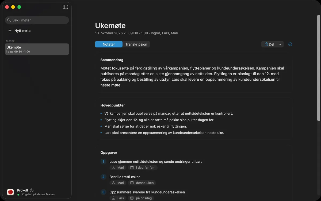Select the Ukemøte meeting in sidebar

(x=37, y=49)
